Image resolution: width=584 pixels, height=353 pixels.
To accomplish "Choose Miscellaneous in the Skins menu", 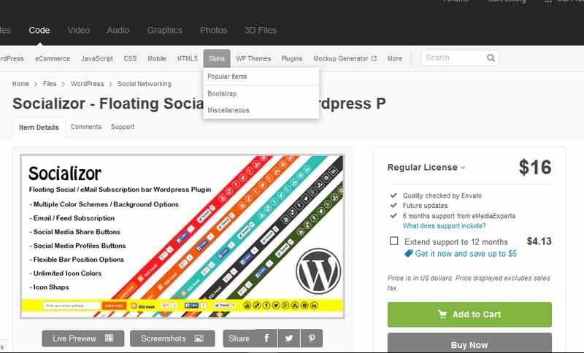I will coord(228,110).
